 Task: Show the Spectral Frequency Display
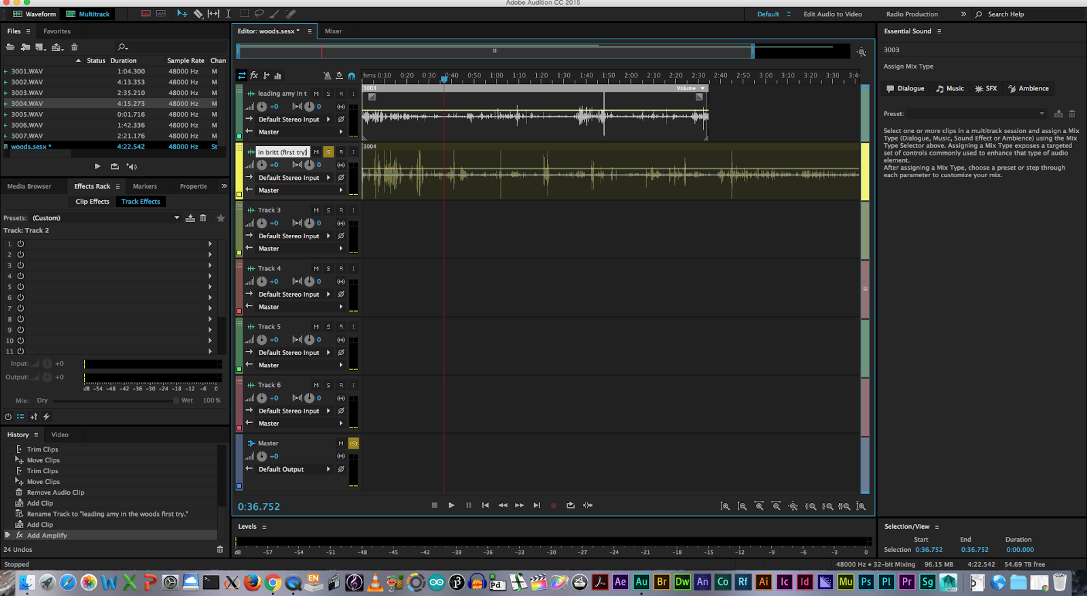146,14
